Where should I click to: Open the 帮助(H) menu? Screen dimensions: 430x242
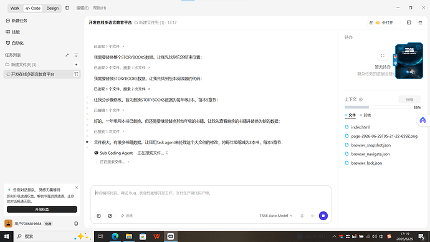(100, 8)
